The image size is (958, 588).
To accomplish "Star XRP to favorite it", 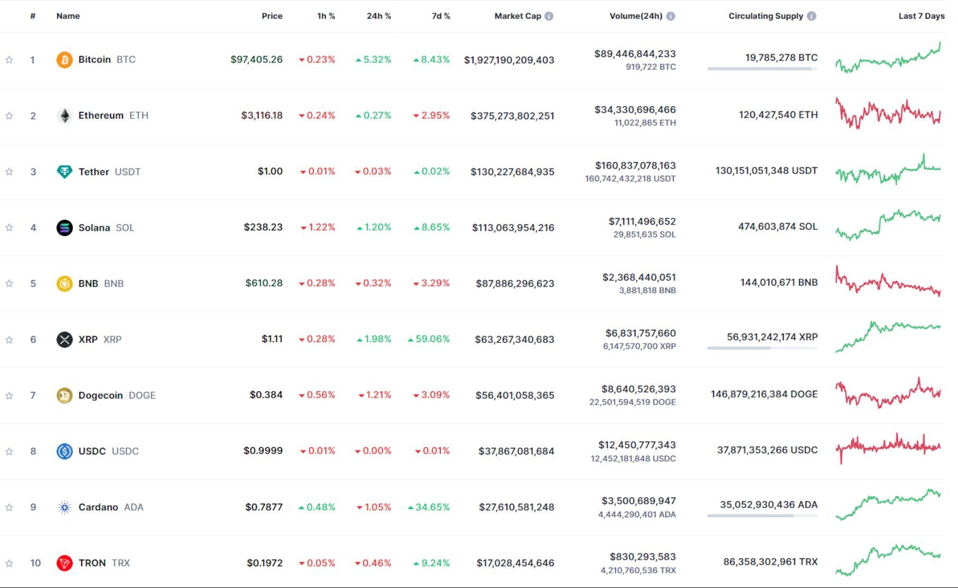I will click(9, 339).
